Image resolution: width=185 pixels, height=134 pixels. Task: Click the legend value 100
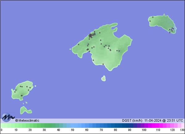(x=144, y=130)
